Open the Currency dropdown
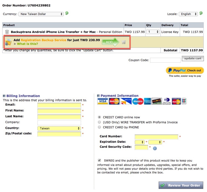This screenshot has height=192, width=207. [41, 14]
